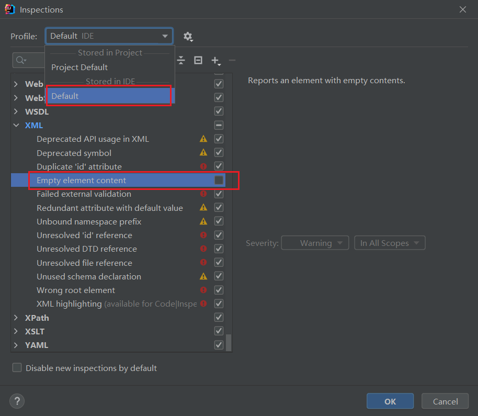Enable the Empty element content checkbox
Image resolution: width=478 pixels, height=416 pixels.
[x=219, y=180]
